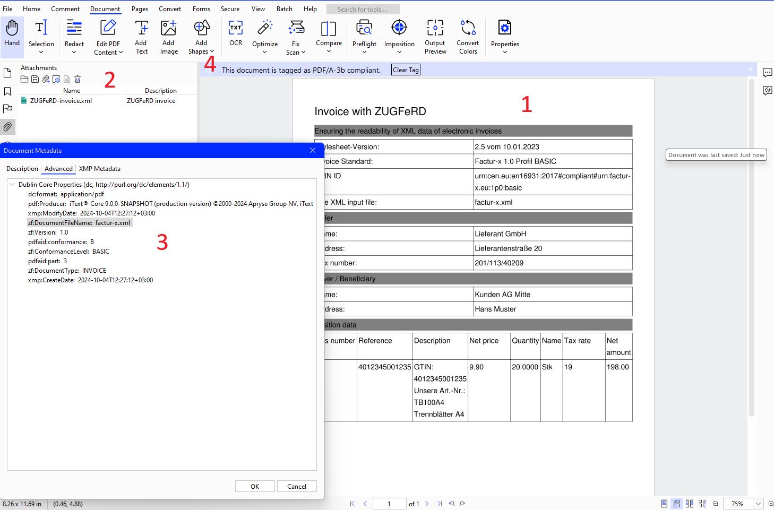Select the Add Text tool
The image size is (774, 510).
141,37
